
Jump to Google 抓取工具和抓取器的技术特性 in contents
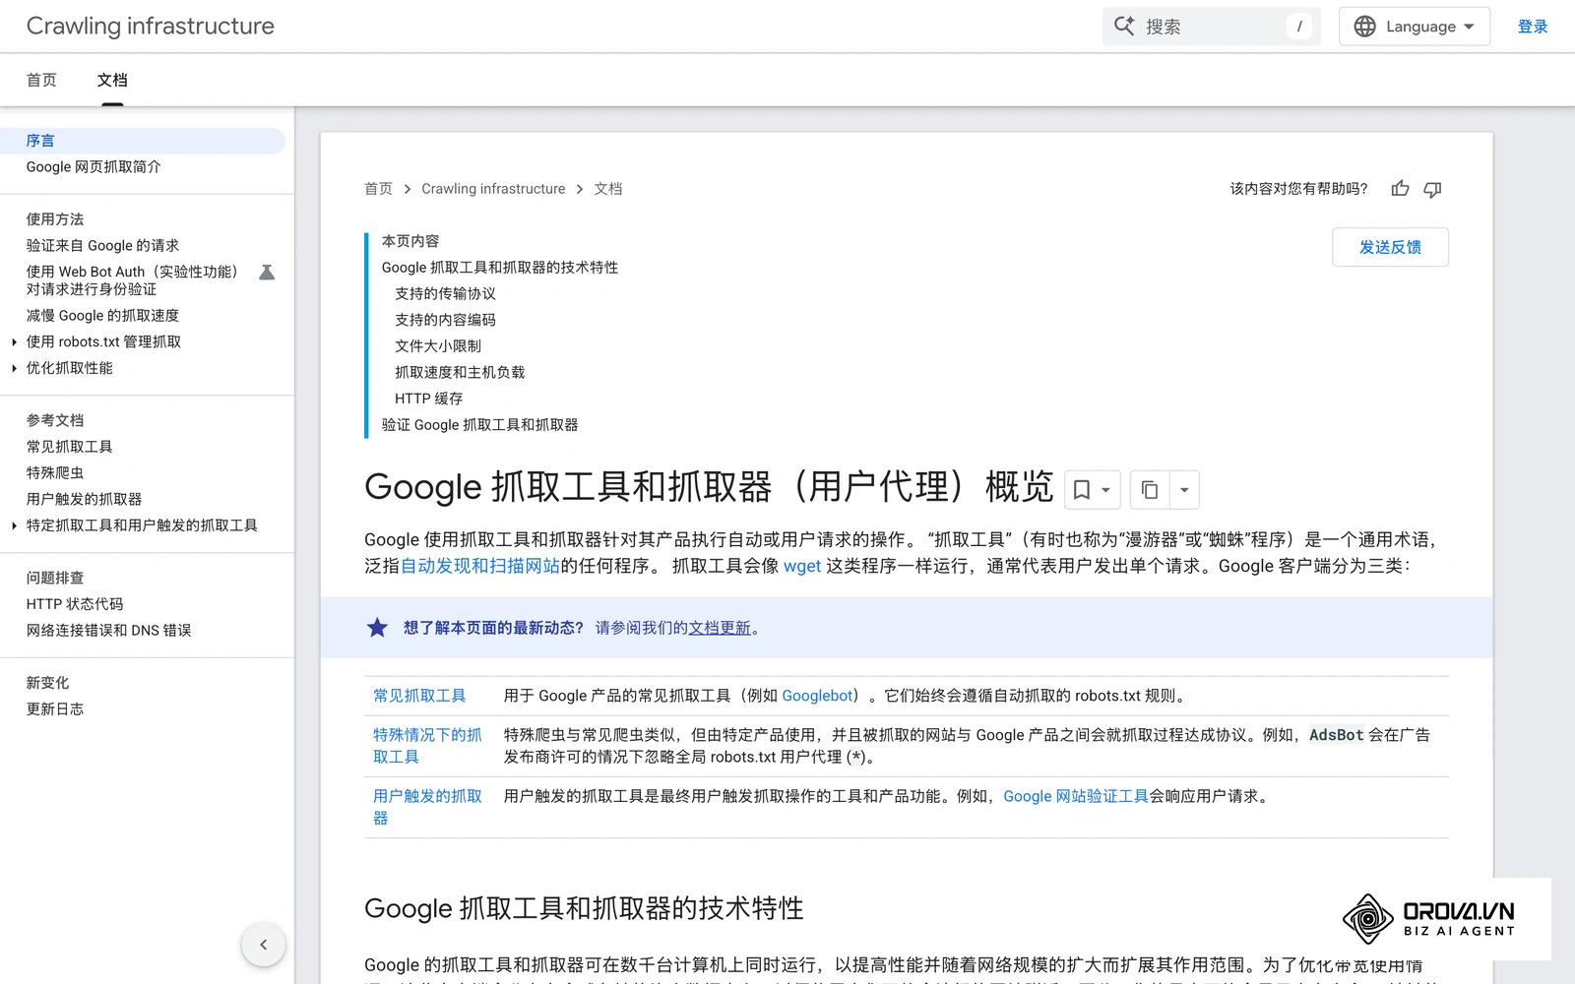(x=500, y=268)
